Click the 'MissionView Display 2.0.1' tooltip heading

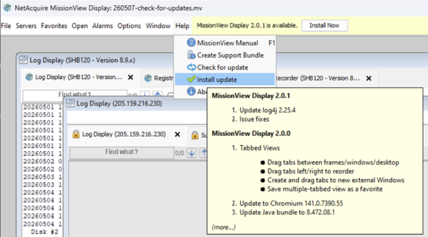pos(251,96)
